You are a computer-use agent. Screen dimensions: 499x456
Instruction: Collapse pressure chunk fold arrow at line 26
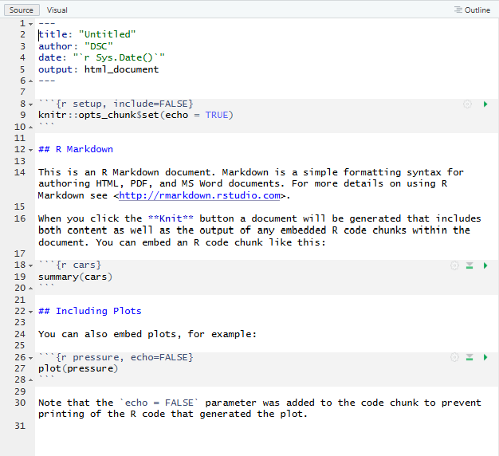click(x=30, y=358)
